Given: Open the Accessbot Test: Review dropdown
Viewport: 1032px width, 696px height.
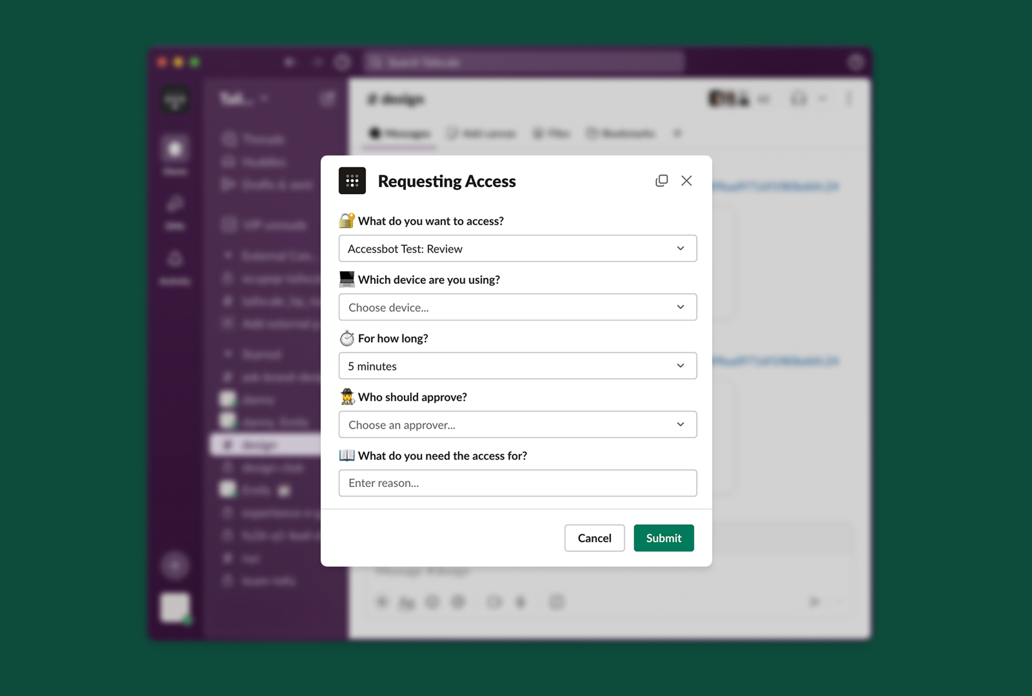Looking at the screenshot, I should click(517, 248).
